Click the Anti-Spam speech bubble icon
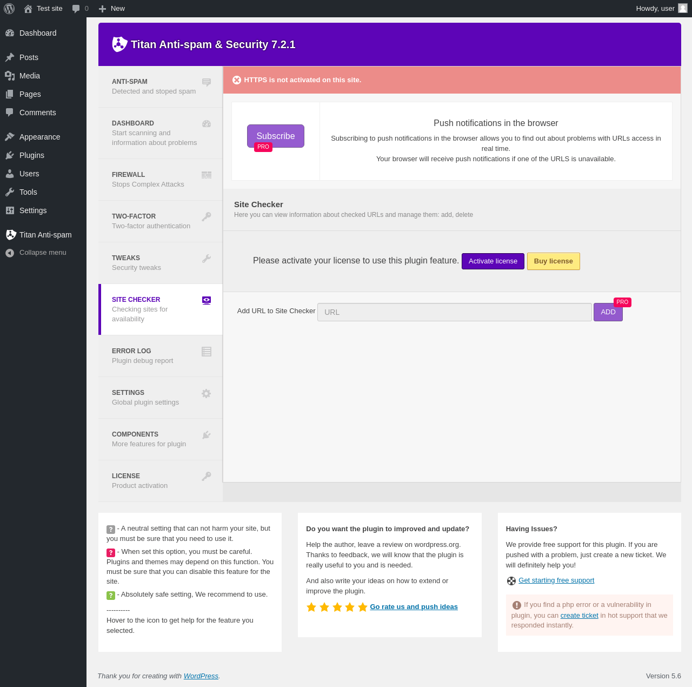Image resolution: width=692 pixels, height=687 pixels. click(x=207, y=82)
